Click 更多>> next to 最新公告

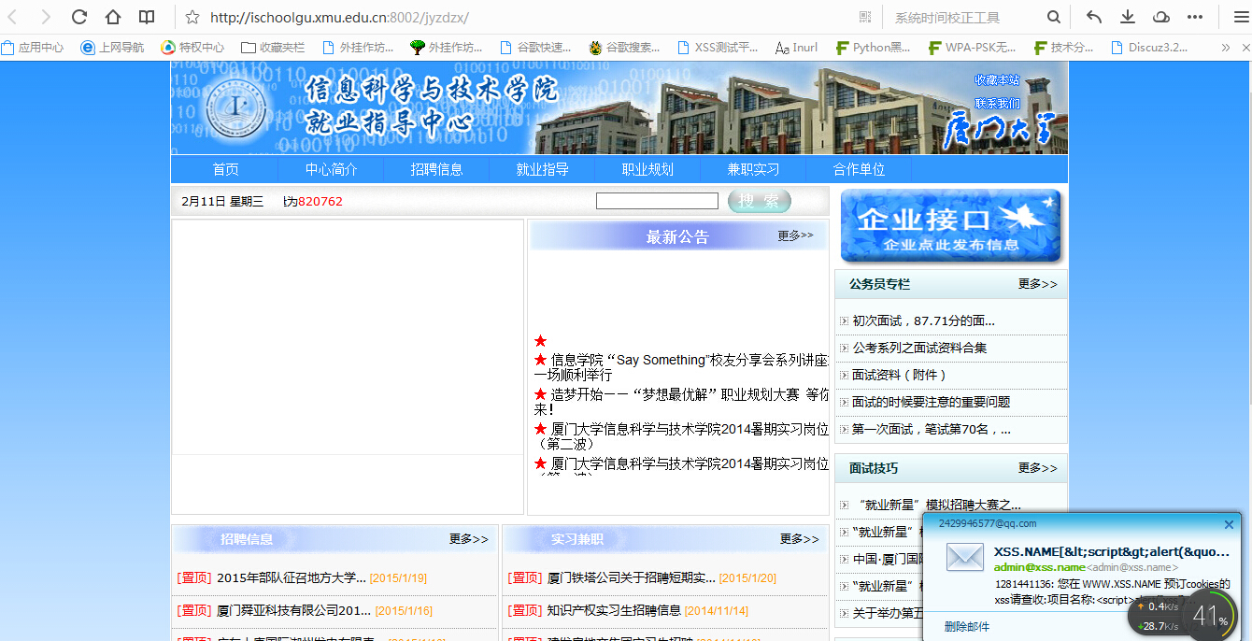(795, 235)
